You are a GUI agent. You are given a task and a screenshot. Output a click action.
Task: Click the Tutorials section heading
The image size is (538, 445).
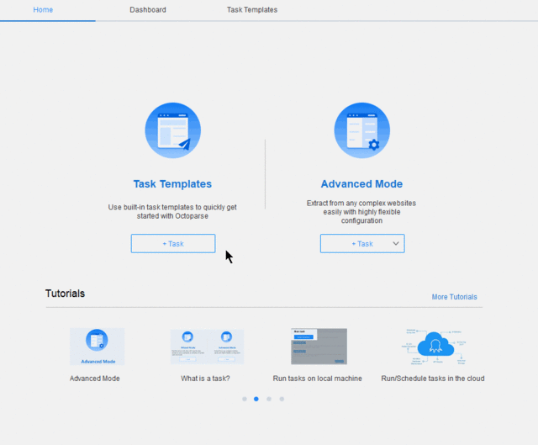coord(66,294)
